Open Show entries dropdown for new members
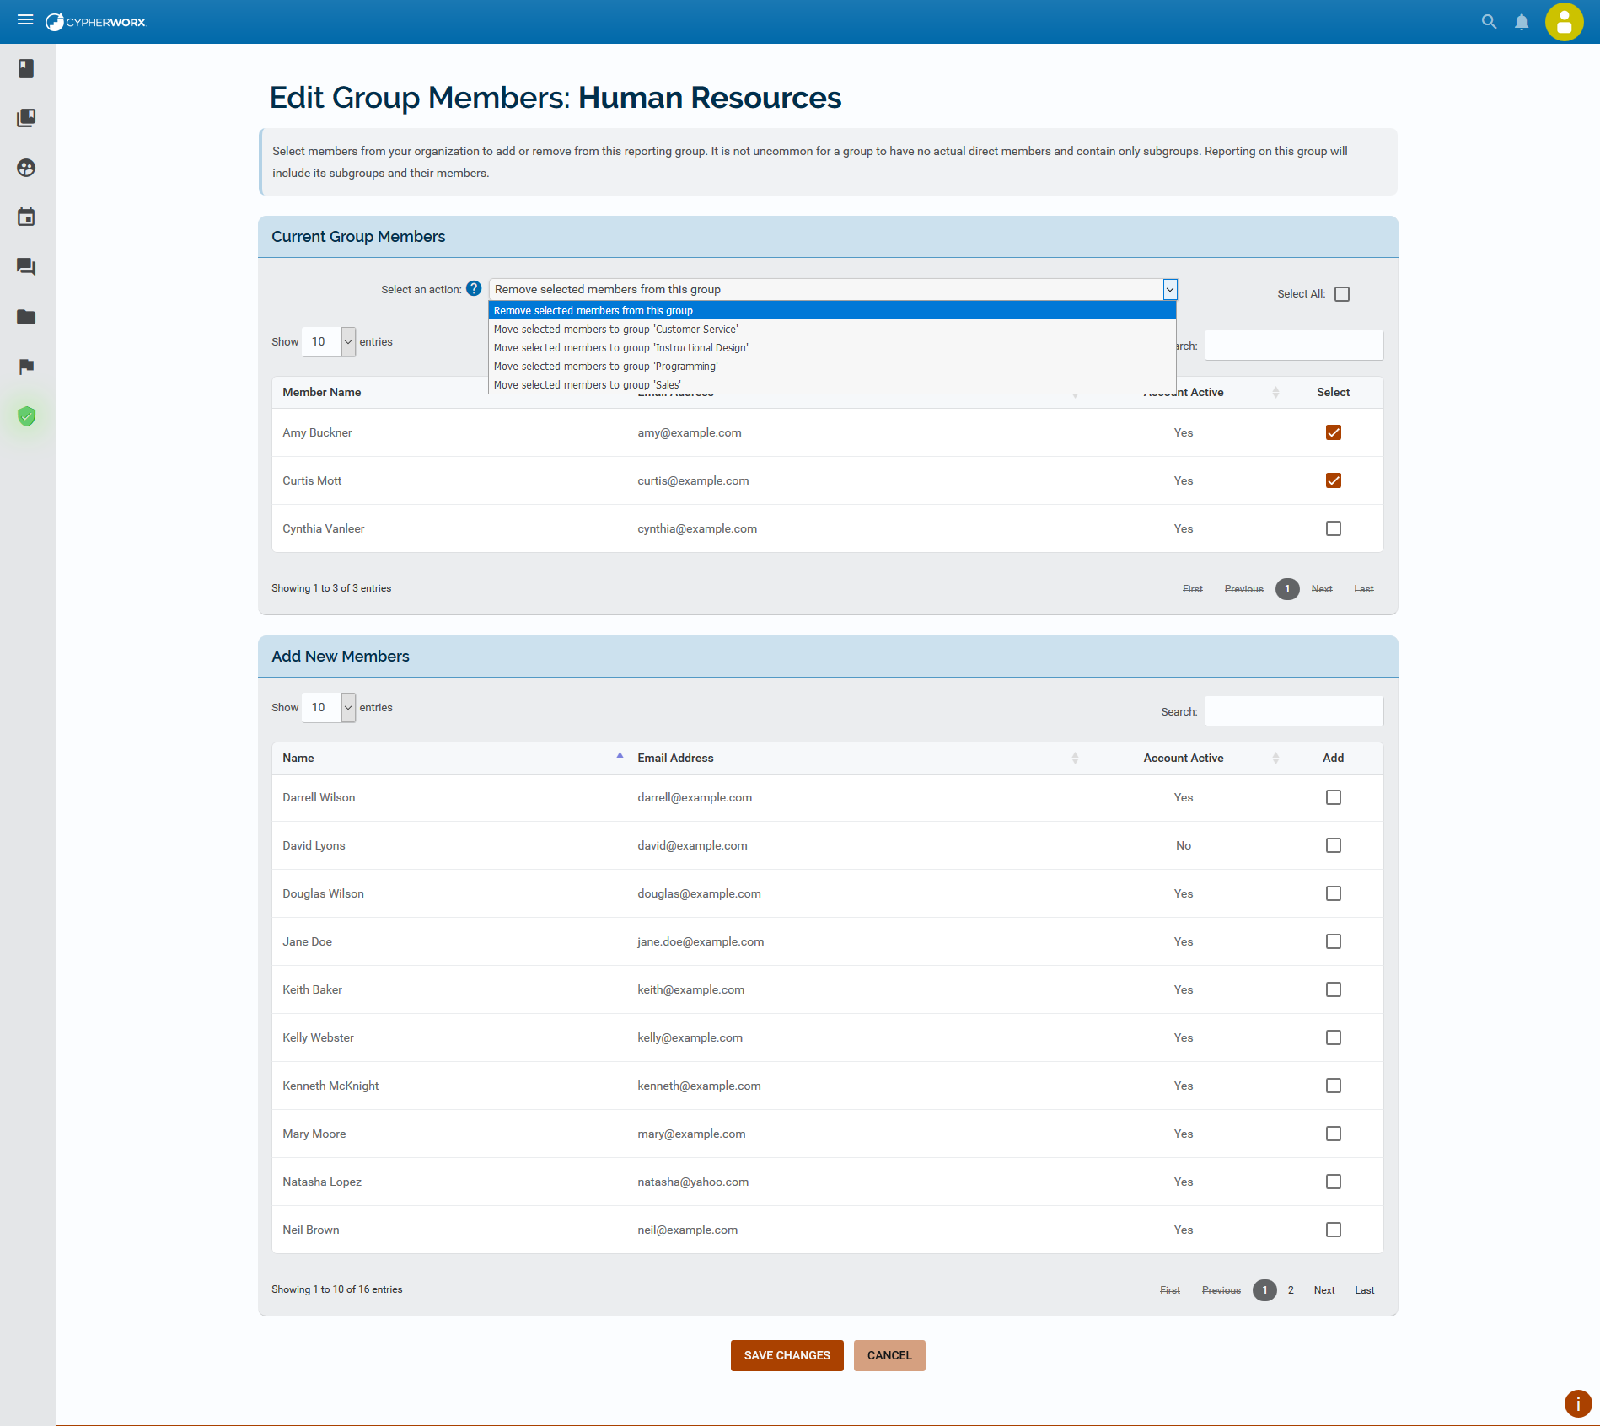This screenshot has width=1600, height=1426. pyautogui.click(x=329, y=707)
